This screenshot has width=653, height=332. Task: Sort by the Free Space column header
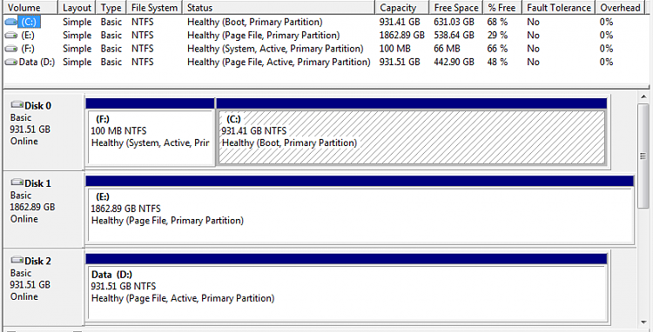456,8
